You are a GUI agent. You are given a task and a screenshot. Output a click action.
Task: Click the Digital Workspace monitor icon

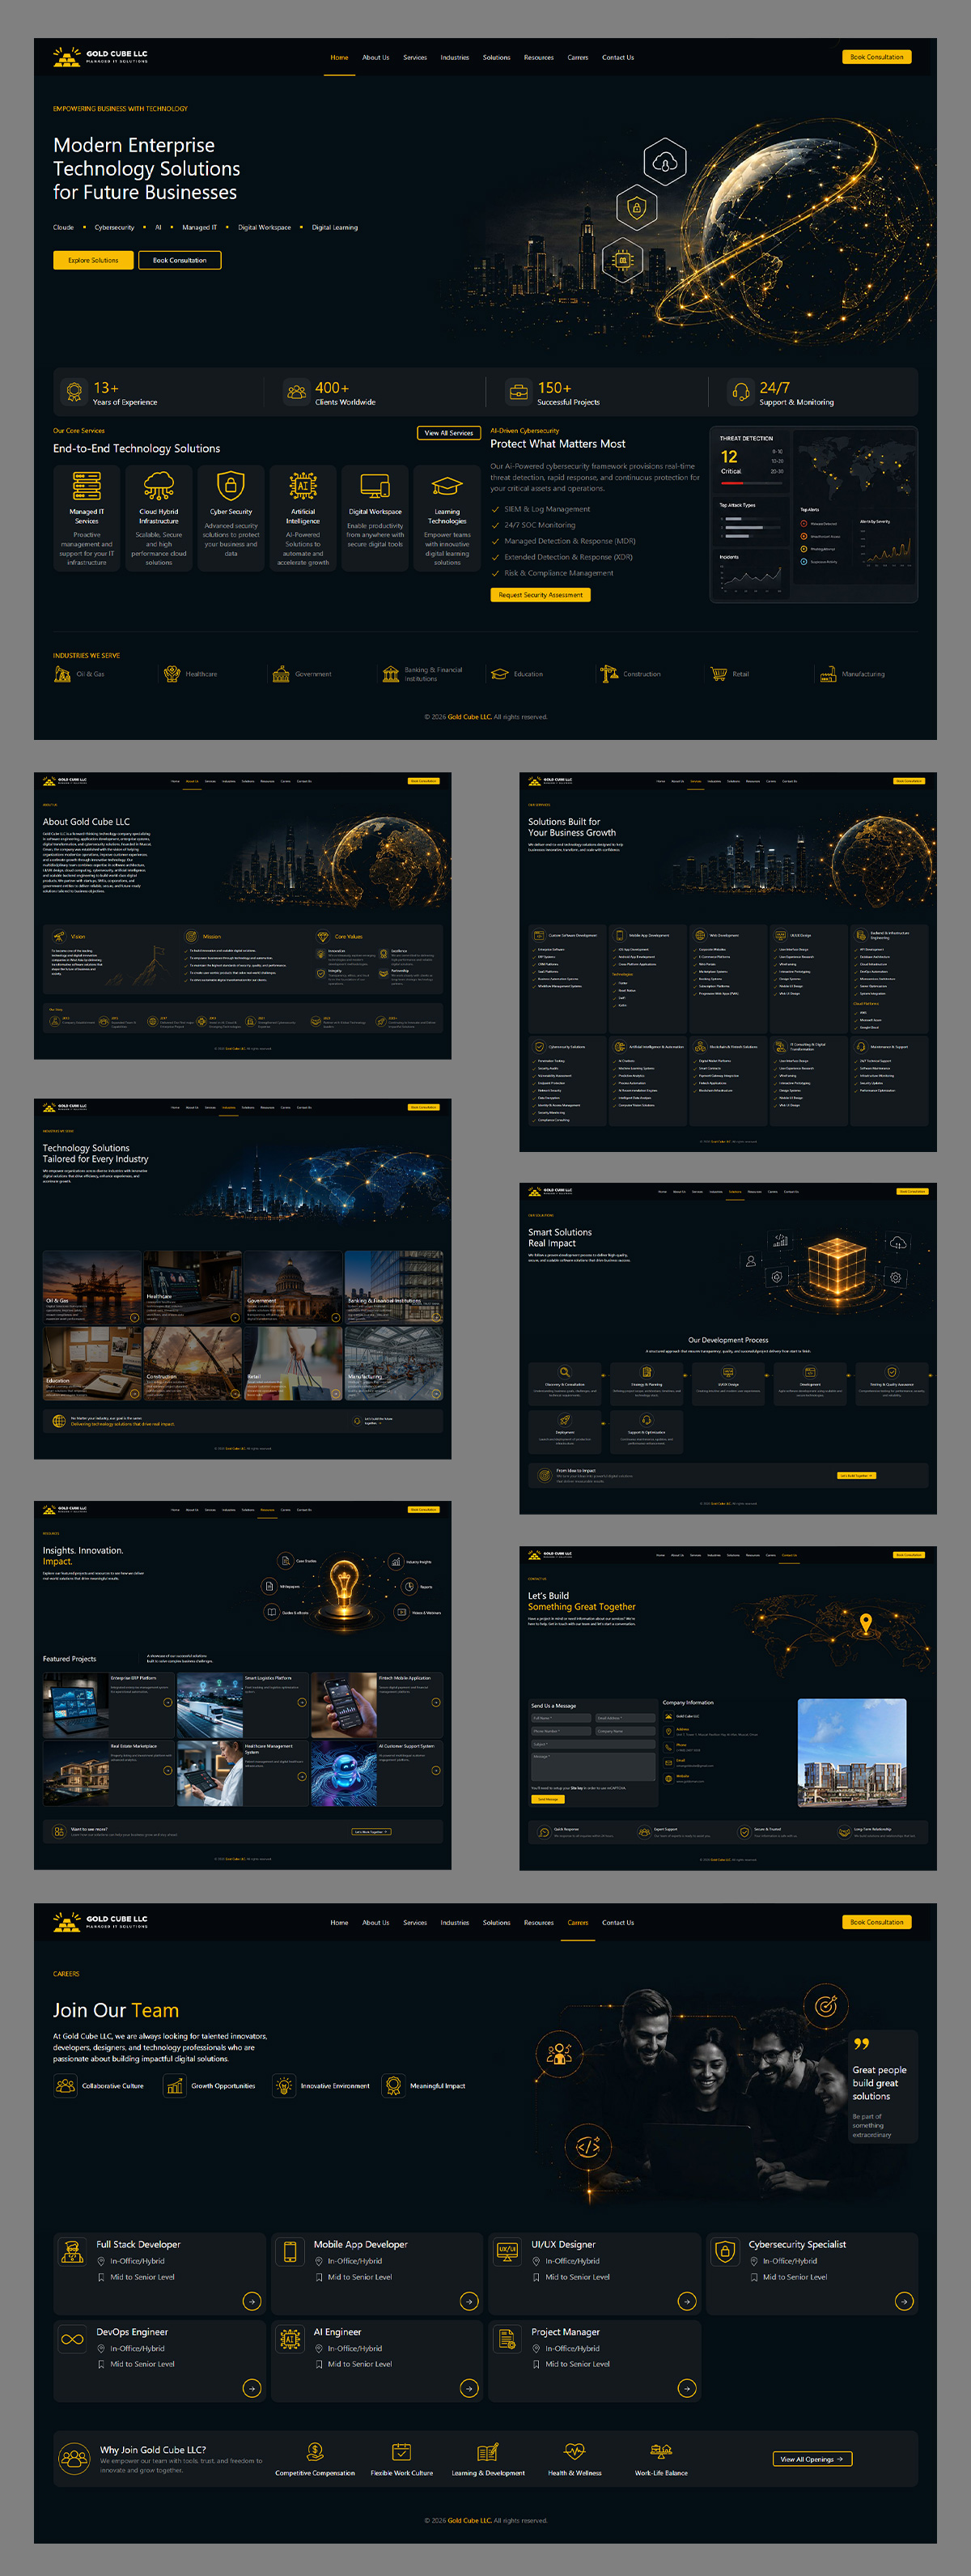click(x=375, y=487)
